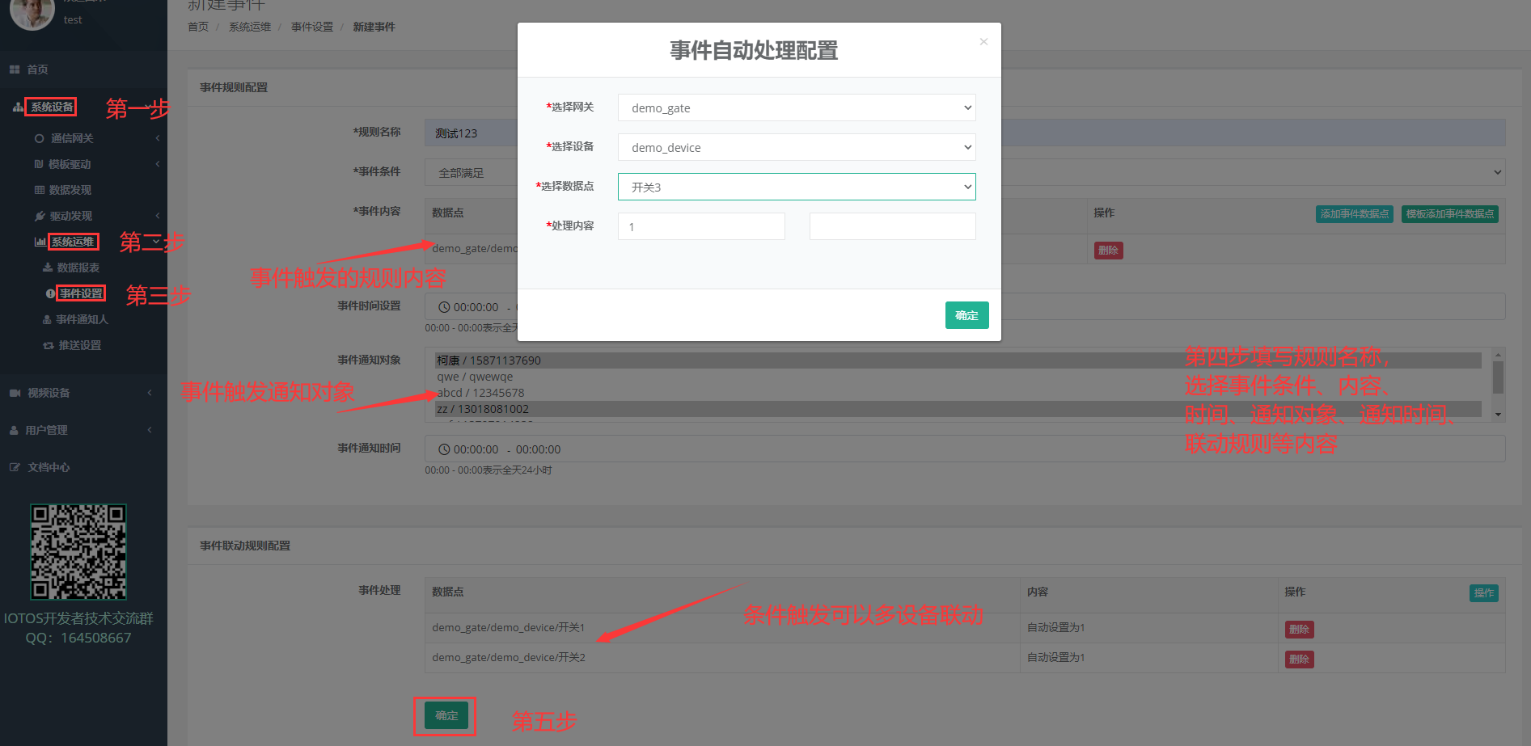
Task: Open the 选择网关 dropdown showing demo_gate
Action: [796, 107]
